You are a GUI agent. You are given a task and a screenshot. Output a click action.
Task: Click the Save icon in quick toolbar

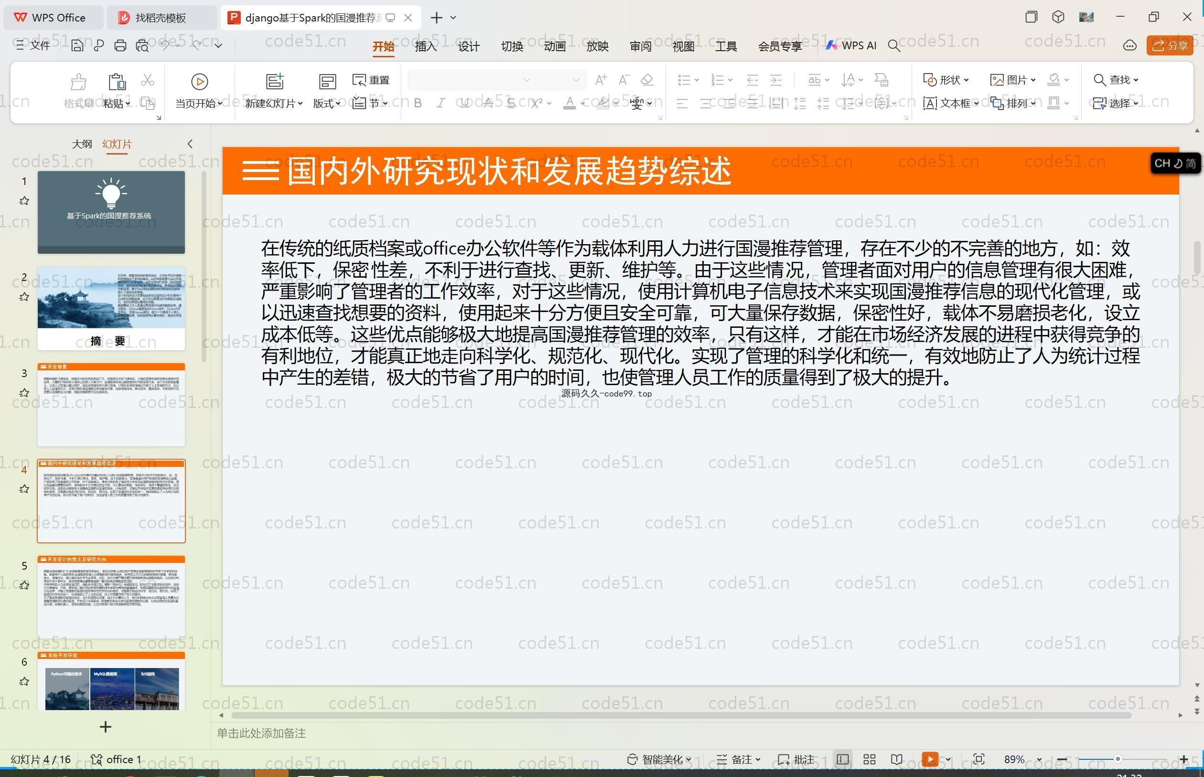pyautogui.click(x=76, y=45)
